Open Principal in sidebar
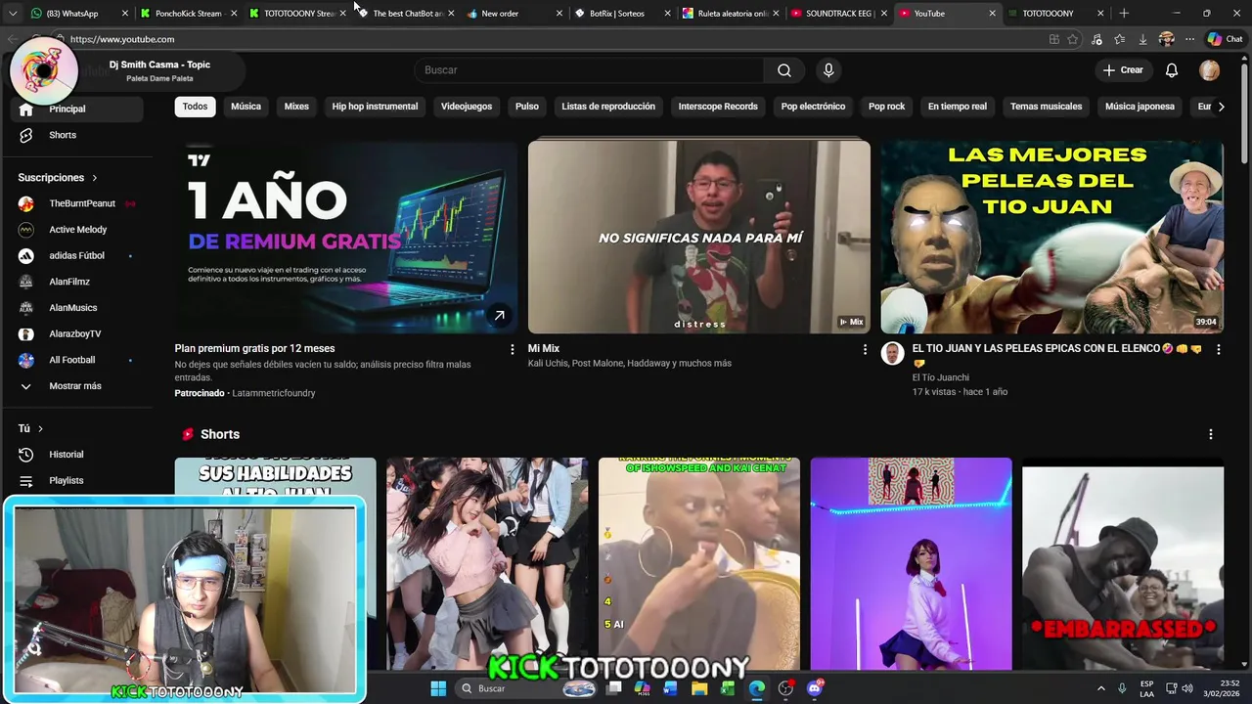Screen dimensions: 1252x704 pyautogui.click(x=75, y=110)
